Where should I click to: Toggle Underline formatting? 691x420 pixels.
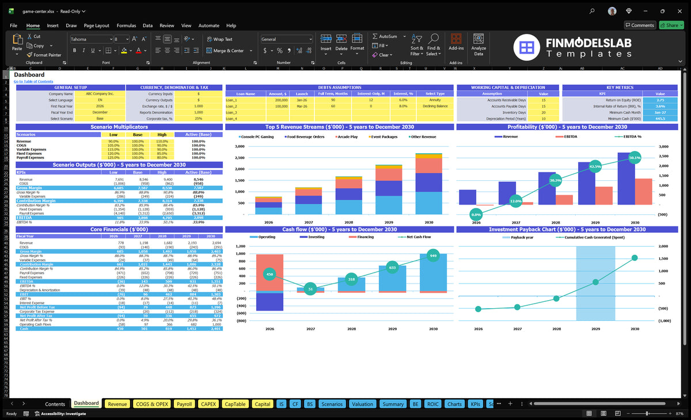(x=93, y=51)
